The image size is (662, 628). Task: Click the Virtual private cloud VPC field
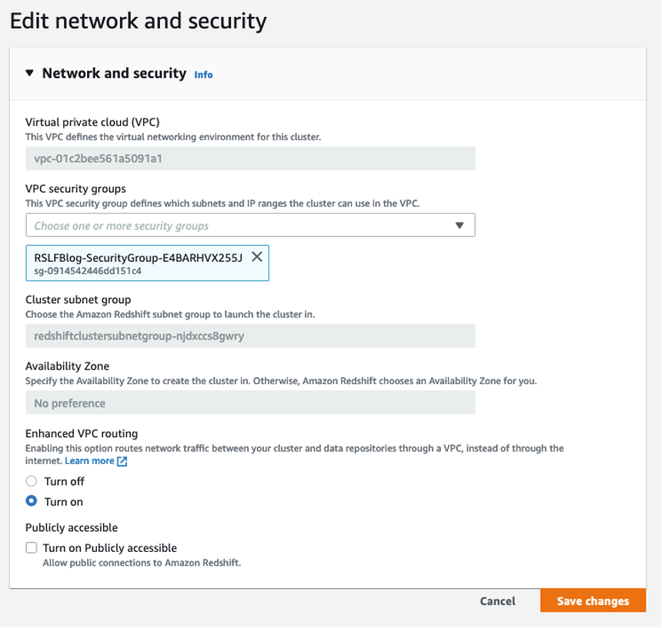pos(250,159)
